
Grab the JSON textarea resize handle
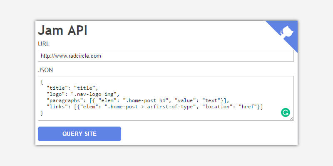tap(292, 119)
